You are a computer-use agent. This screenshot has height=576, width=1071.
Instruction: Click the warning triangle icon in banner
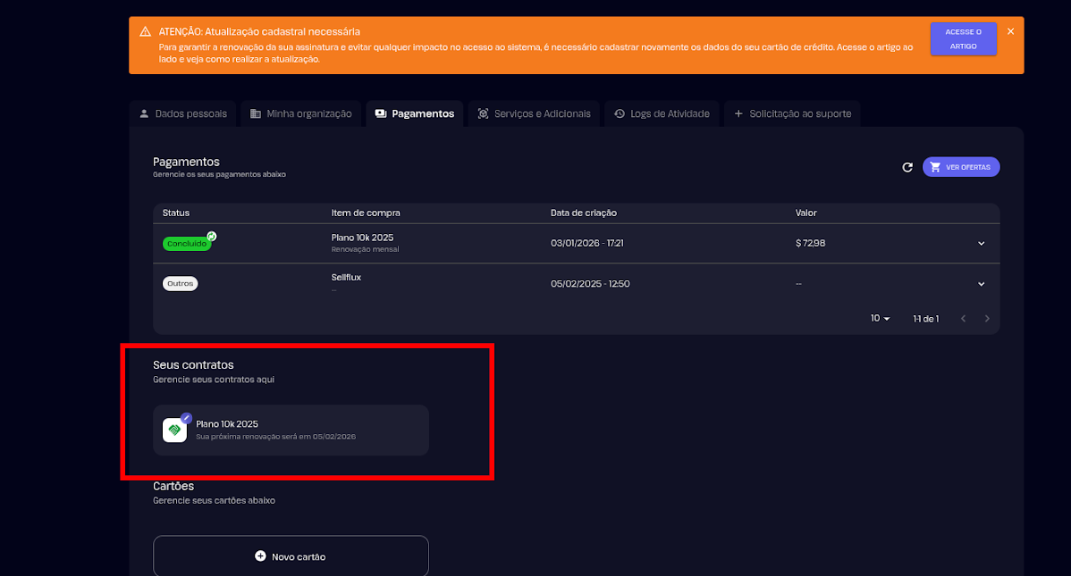145,31
